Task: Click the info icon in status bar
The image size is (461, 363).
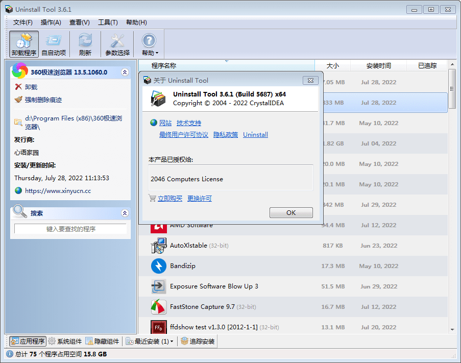Action: pyautogui.click(x=10, y=354)
